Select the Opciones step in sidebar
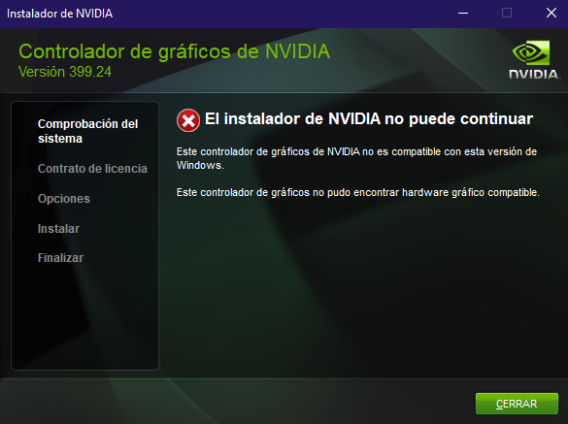 (x=64, y=199)
